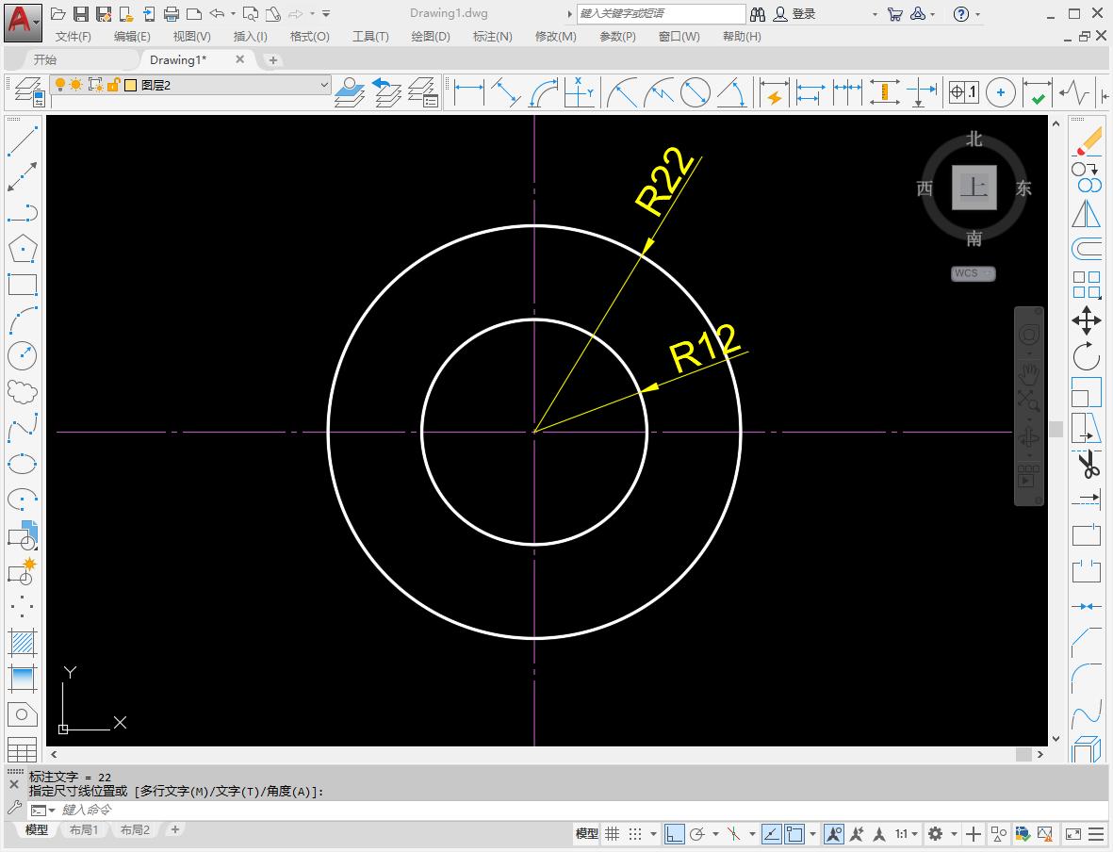Open the 标注(N) menu
This screenshot has height=852, width=1113.
point(492,36)
